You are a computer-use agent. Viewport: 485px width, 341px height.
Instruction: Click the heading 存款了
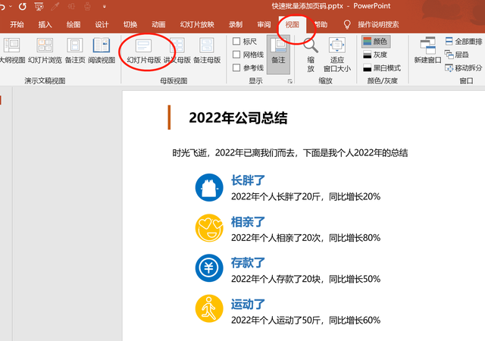pyautogui.click(x=248, y=263)
